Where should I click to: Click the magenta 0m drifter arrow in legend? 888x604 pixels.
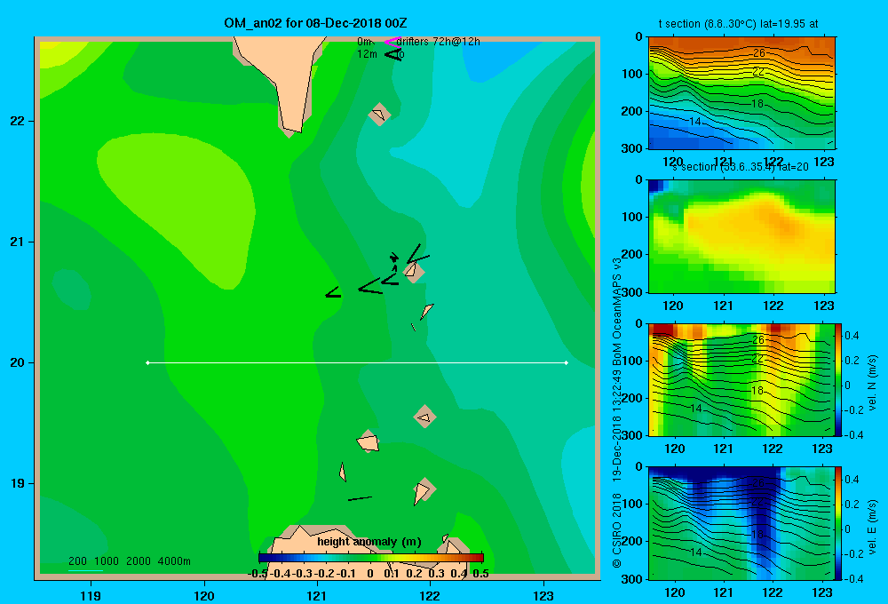[392, 42]
